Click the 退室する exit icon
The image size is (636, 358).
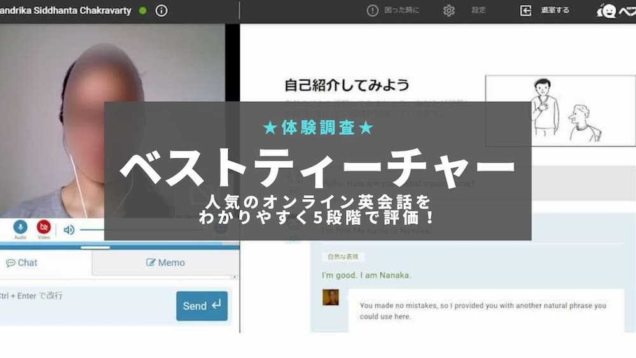coord(526,11)
